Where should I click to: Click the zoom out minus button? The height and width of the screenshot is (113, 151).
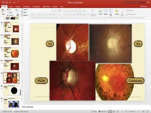(x=122, y=111)
